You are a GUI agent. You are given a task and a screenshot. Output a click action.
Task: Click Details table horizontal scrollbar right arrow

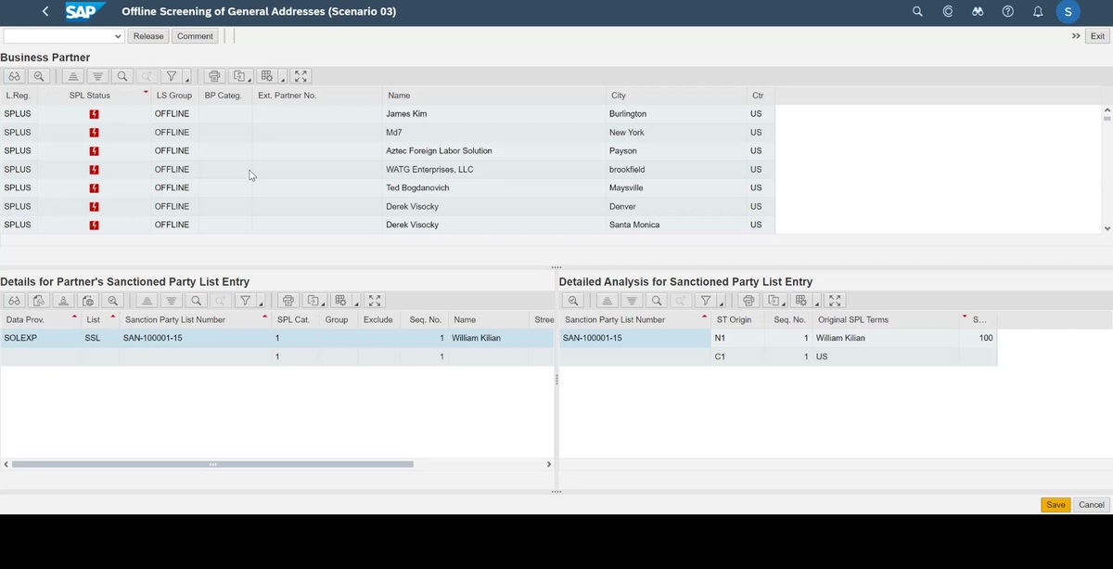point(548,464)
